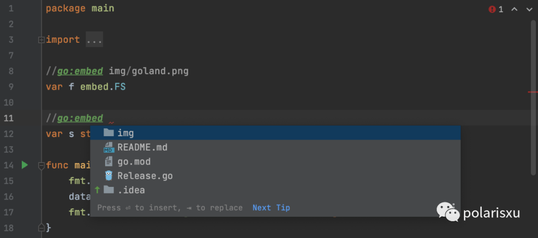
Task: Pick Release.go from suggestions
Action: [x=145, y=176]
